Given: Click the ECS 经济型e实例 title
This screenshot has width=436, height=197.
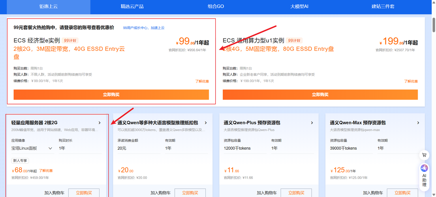Looking at the screenshot, I should coord(37,40).
